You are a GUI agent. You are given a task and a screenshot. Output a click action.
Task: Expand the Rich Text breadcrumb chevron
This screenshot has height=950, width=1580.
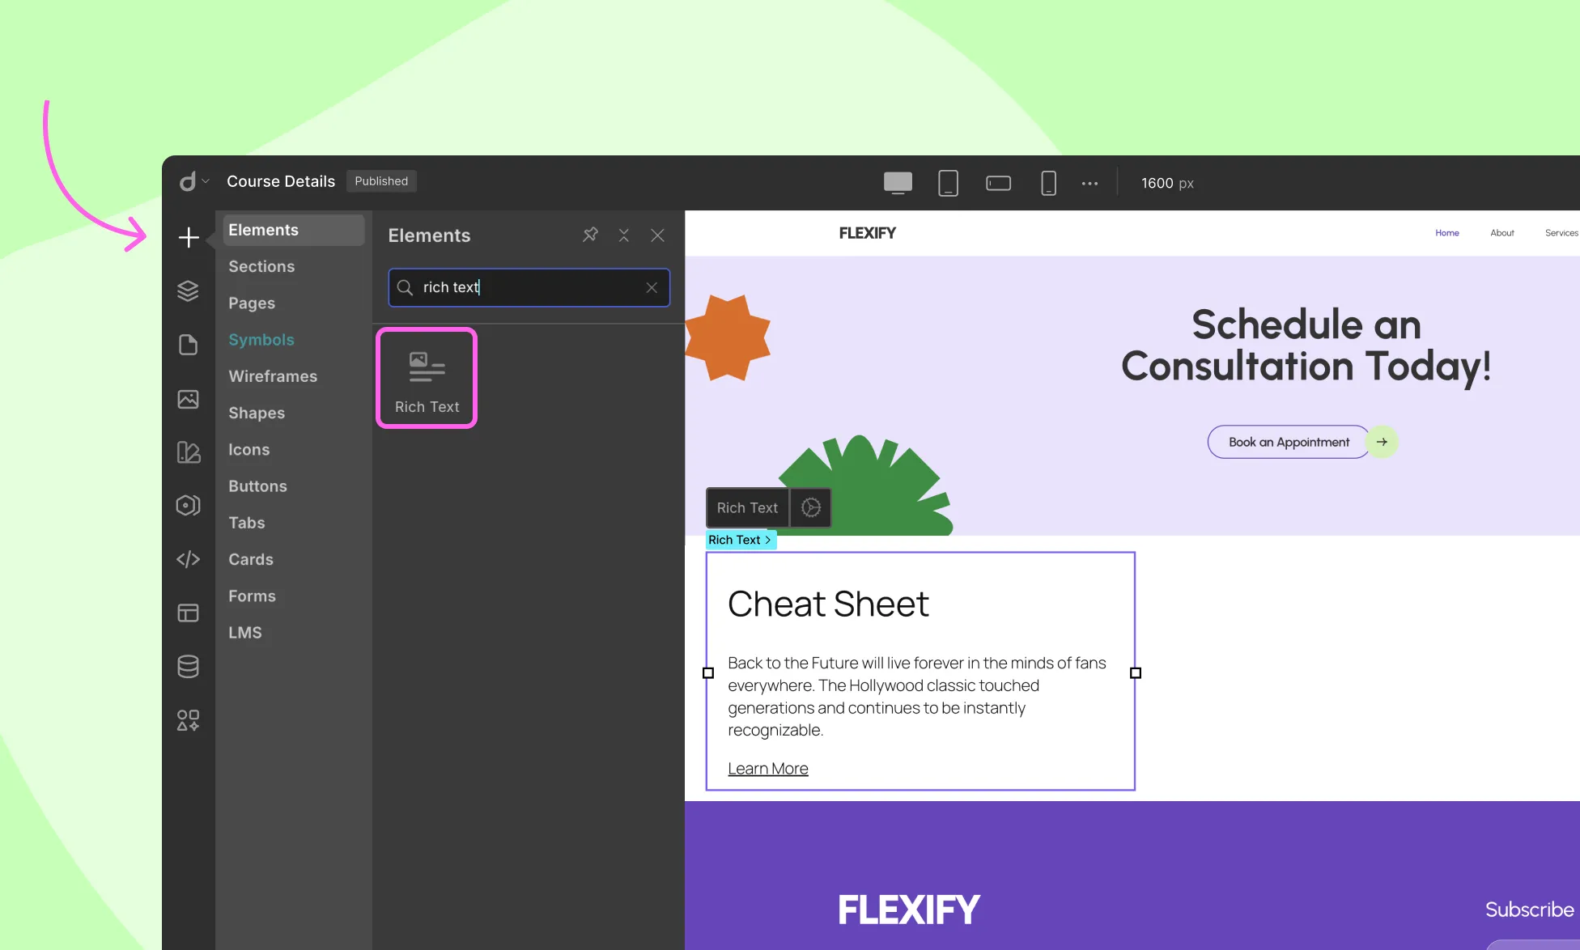pos(767,540)
